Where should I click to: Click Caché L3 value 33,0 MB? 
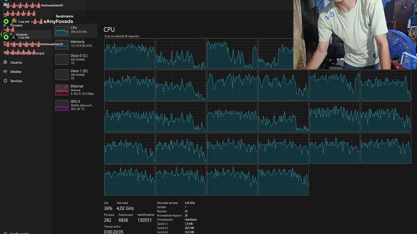click(x=189, y=232)
